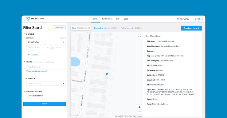
Task: Click the SIGN IN button
Action: tap(198, 19)
